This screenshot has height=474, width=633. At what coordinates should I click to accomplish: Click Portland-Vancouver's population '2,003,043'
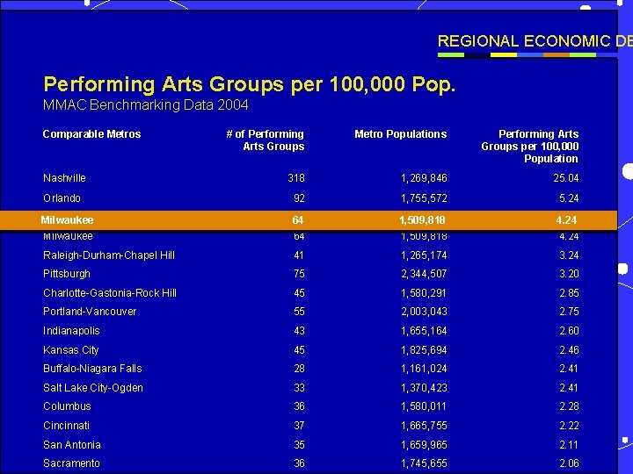pyautogui.click(x=424, y=312)
